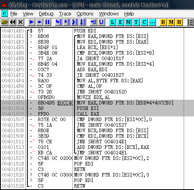Close program with X toolbar icon
194x190 pixels.
coord(20,22)
